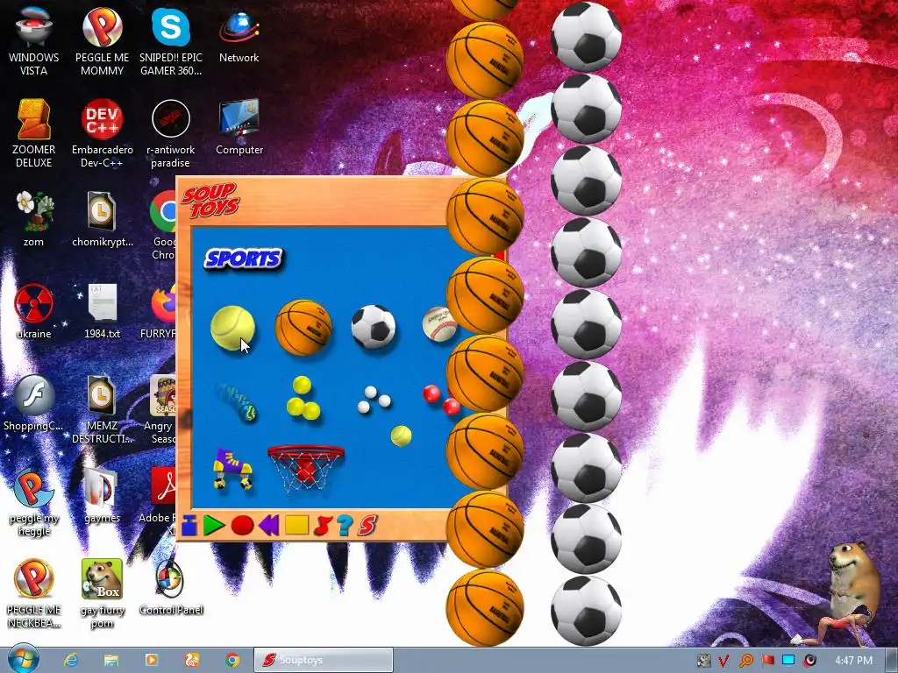Screen dimensions: 898x673
Task: Select the Google Chrome desktop icon
Action: 162,226
